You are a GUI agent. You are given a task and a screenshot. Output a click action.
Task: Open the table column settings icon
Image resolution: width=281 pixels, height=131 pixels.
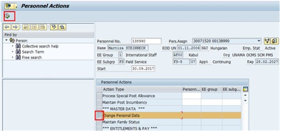pyautogui.click(x=245, y=89)
